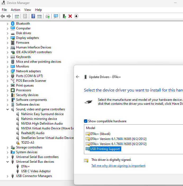Viewport: 183px width, 186px height.
Task: Click the Show/Hide Action Pane icon
Action: [39, 16]
